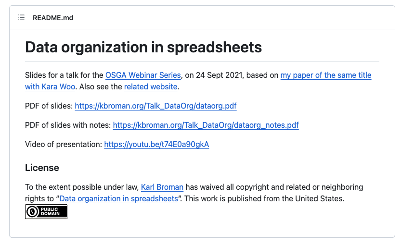The height and width of the screenshot is (245, 401).
Task: Open the README outline list icon
Action: (x=21, y=18)
